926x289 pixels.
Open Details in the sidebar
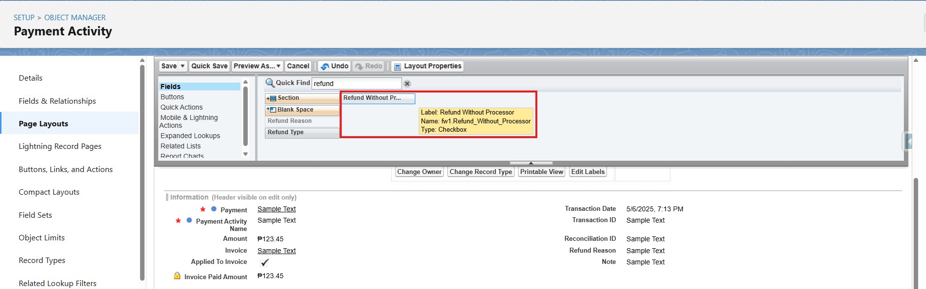[x=30, y=78]
